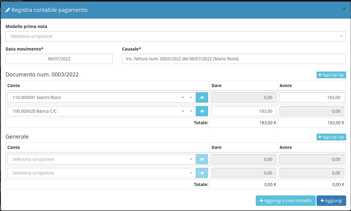
Task: Clear the Gianni Rossi account selection
Action: [183, 98]
